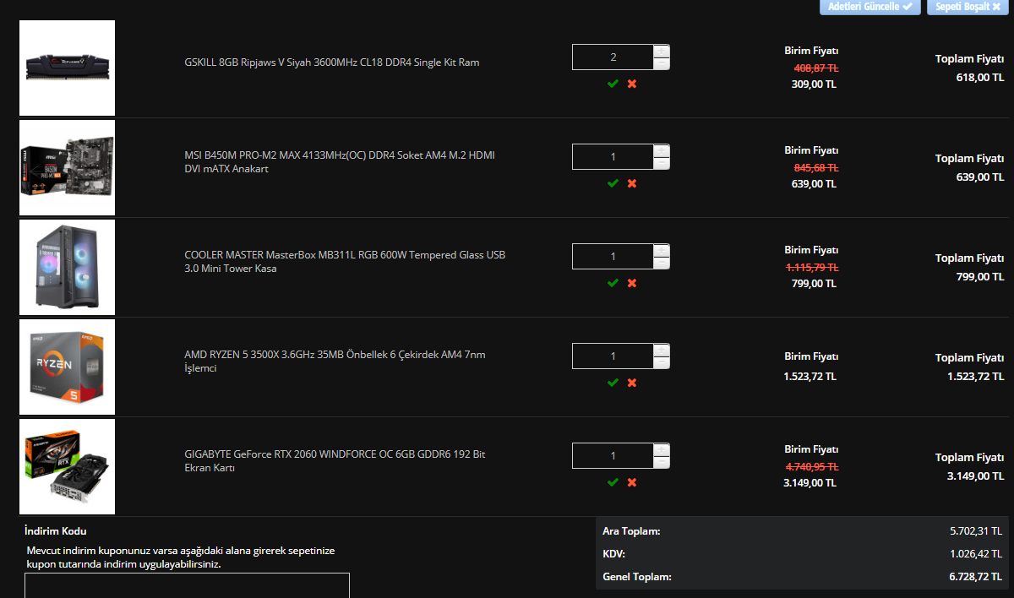
Task: Confirm quantity green check for MSI B450M motherboard
Action: pyautogui.click(x=613, y=183)
